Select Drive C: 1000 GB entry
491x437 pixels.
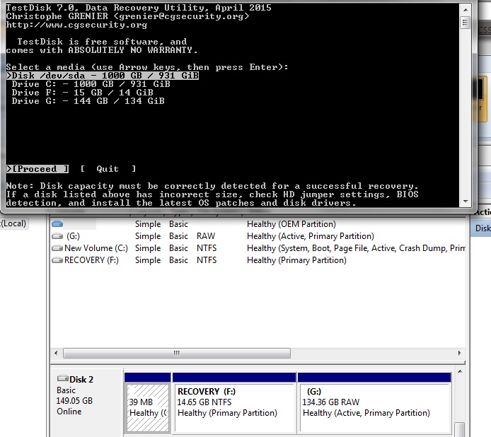click(91, 84)
